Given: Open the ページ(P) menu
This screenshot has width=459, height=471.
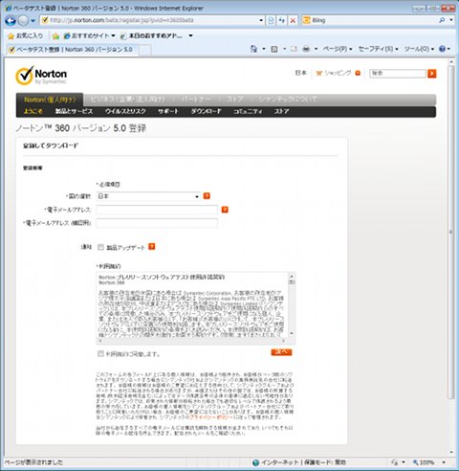Looking at the screenshot, I should (x=338, y=49).
